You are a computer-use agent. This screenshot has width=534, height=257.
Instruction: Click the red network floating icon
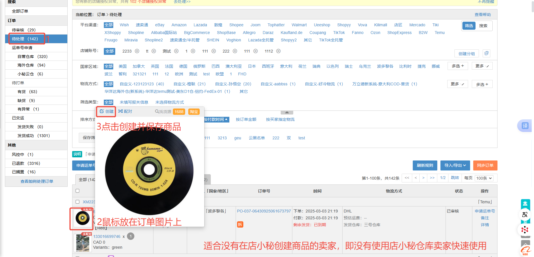(525, 230)
